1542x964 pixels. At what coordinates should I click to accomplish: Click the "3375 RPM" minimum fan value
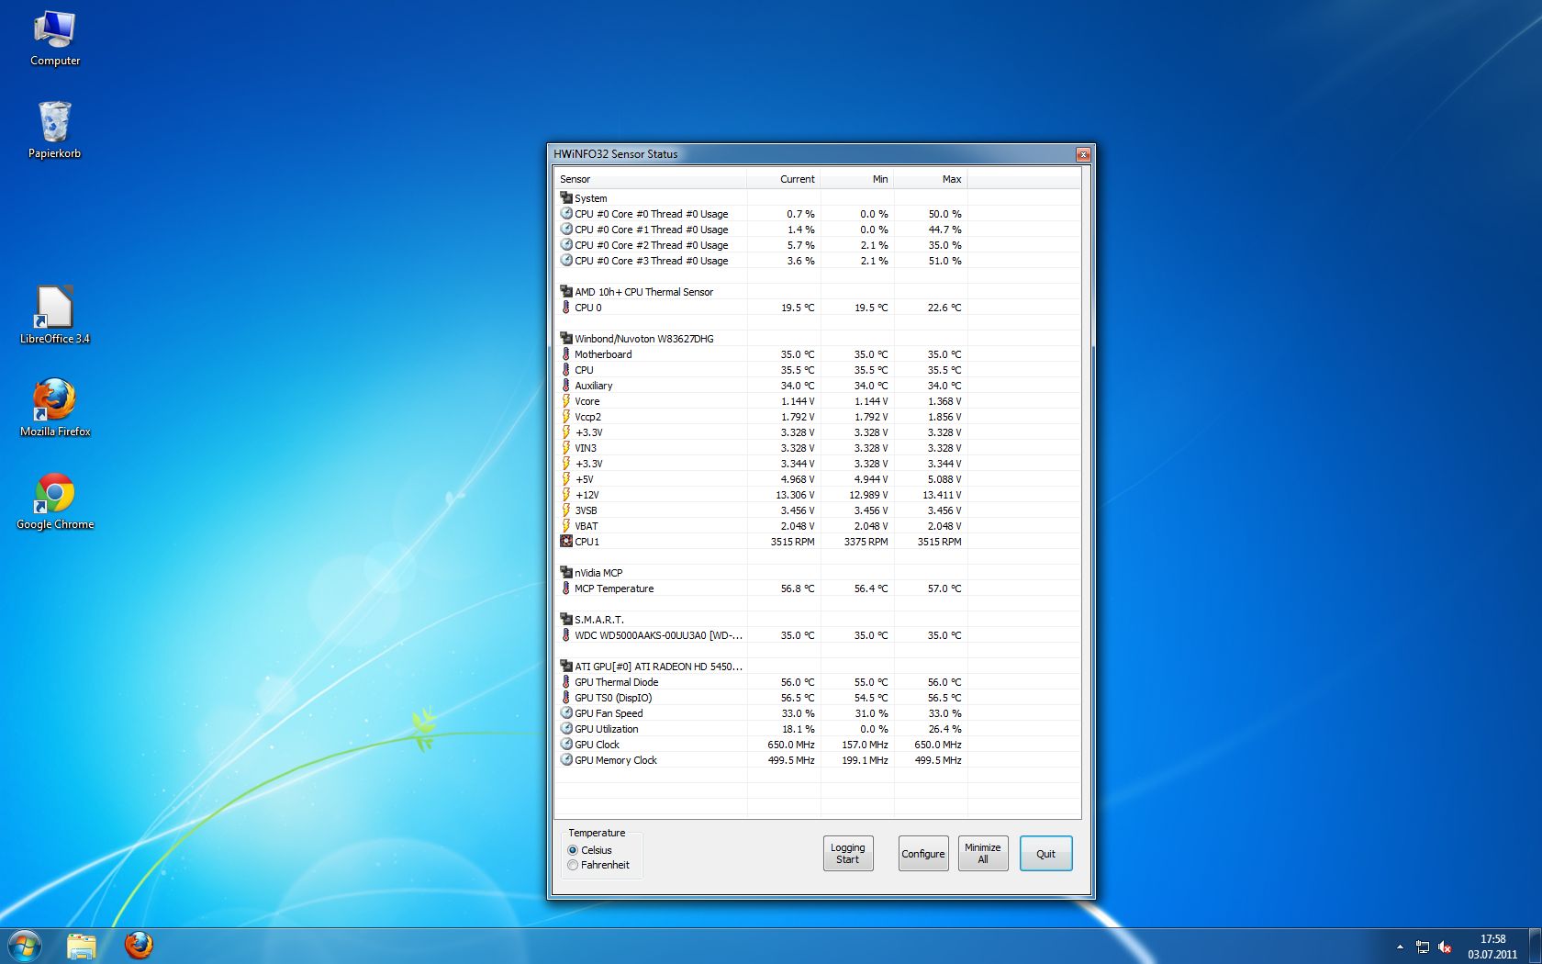[x=866, y=542]
